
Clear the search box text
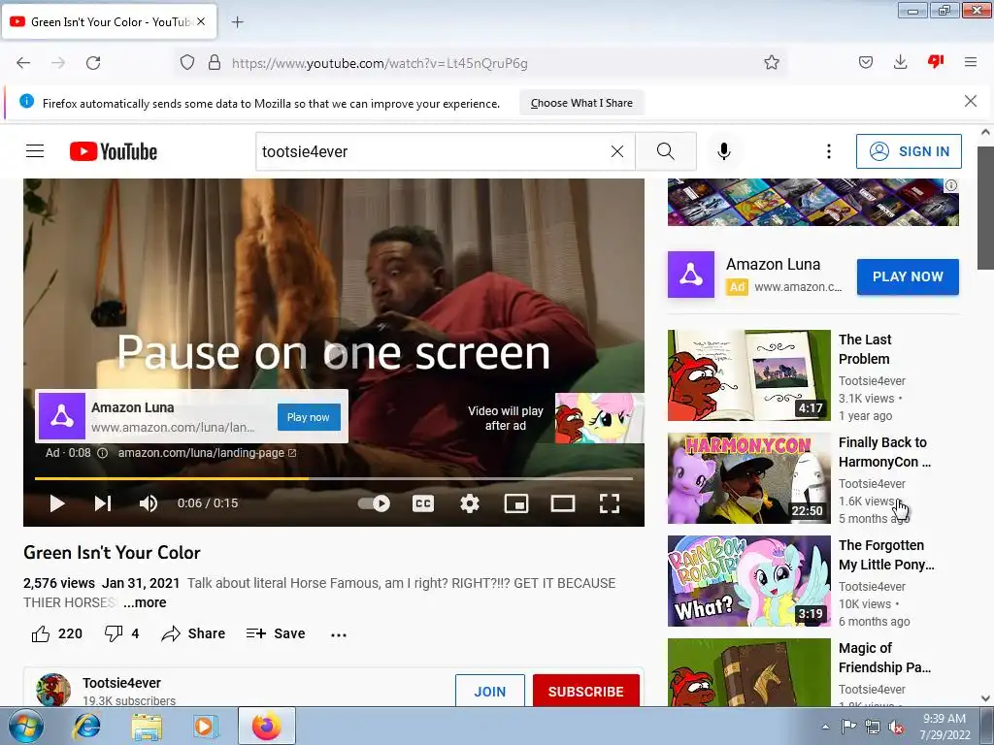point(616,151)
